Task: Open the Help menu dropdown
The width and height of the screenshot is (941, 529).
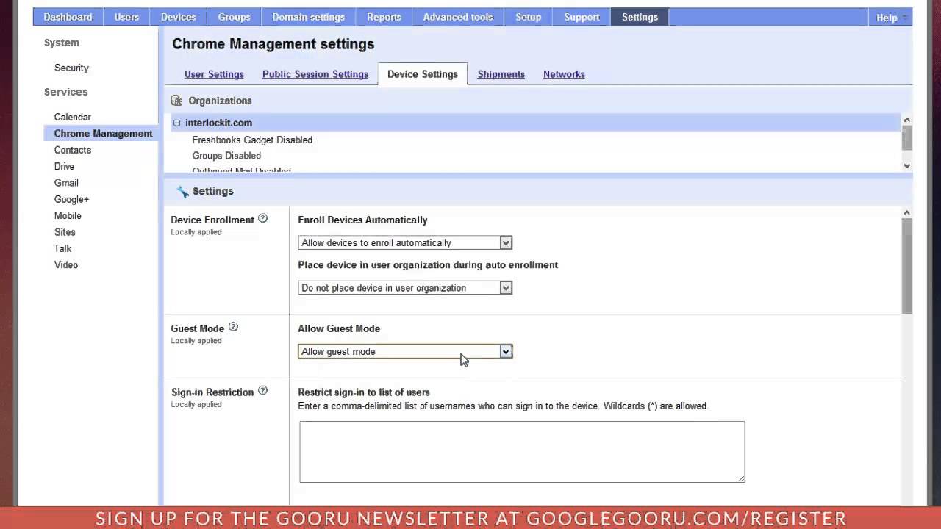Action: (x=890, y=17)
